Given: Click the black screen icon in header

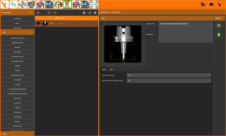Looking at the screenshot, I should [x=211, y=5].
